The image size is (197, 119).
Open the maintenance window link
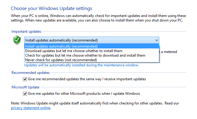(x=82, y=65)
